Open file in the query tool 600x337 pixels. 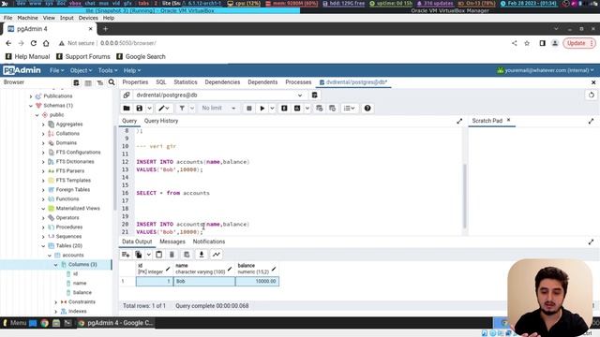click(x=127, y=109)
